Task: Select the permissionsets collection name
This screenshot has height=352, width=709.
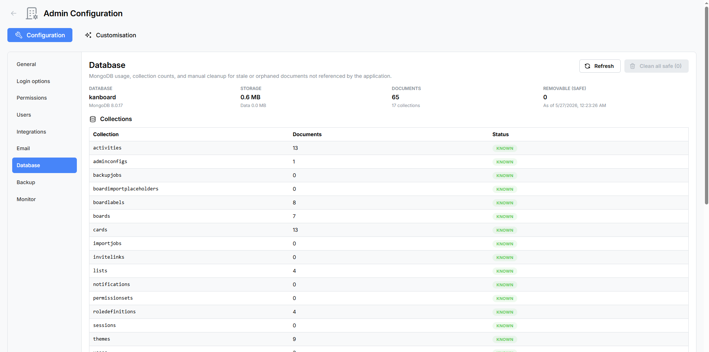Action: click(113, 298)
